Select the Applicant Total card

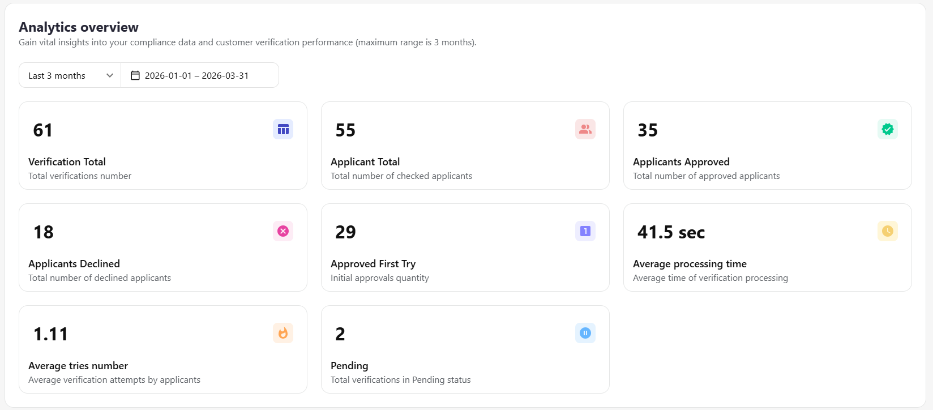(x=465, y=146)
